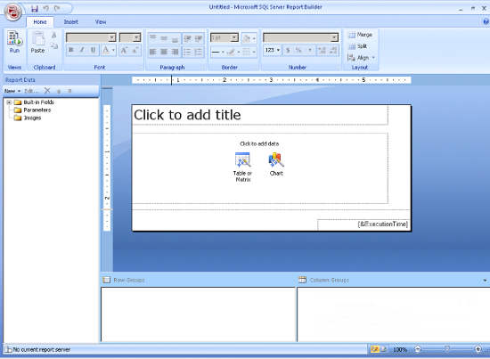Image resolution: width=490 pixels, height=359 pixels.
Task: Click the Report Builder application button
Action: 12,12
